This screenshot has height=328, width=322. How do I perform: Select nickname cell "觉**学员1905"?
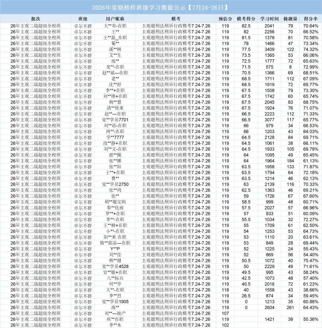tap(115, 302)
